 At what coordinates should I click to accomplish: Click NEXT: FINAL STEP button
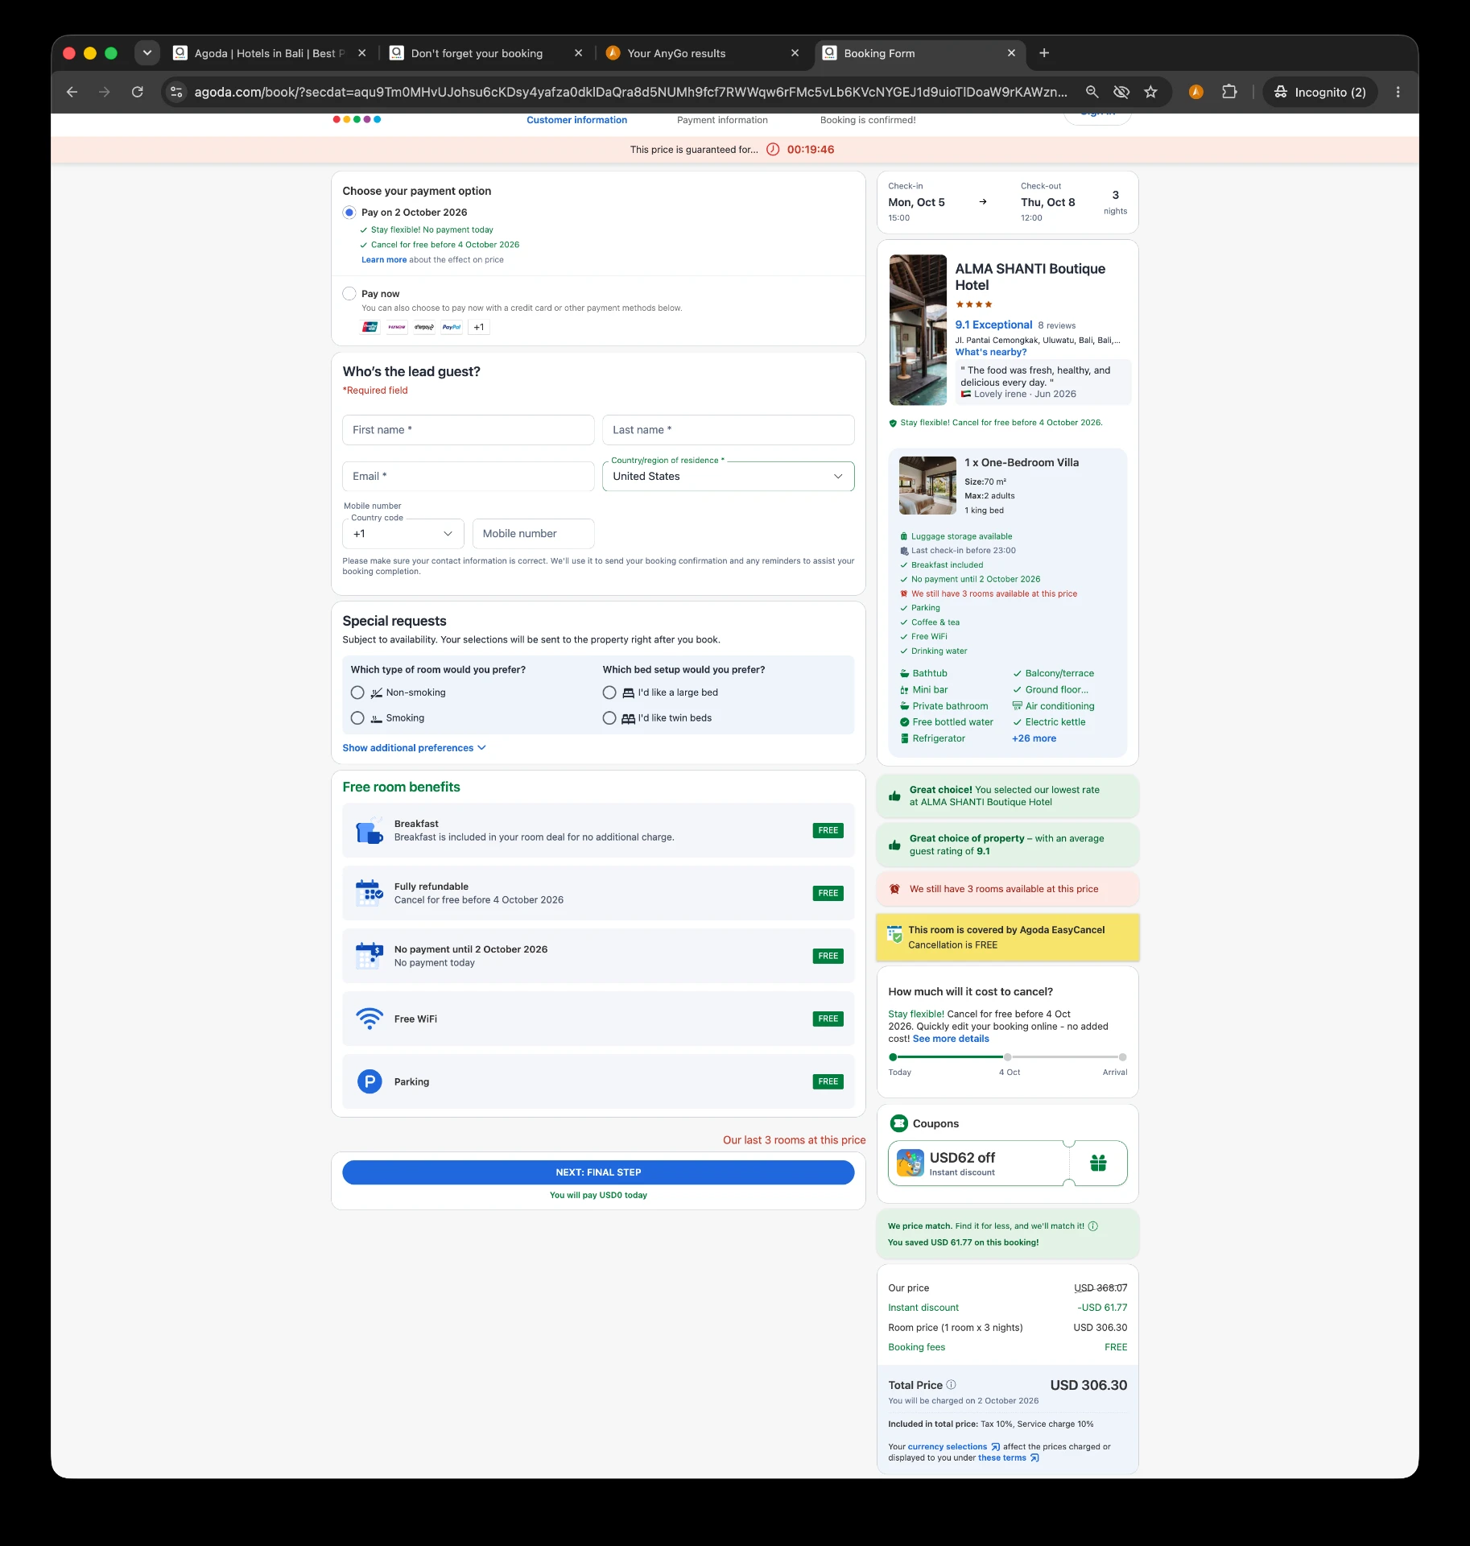[598, 1172]
